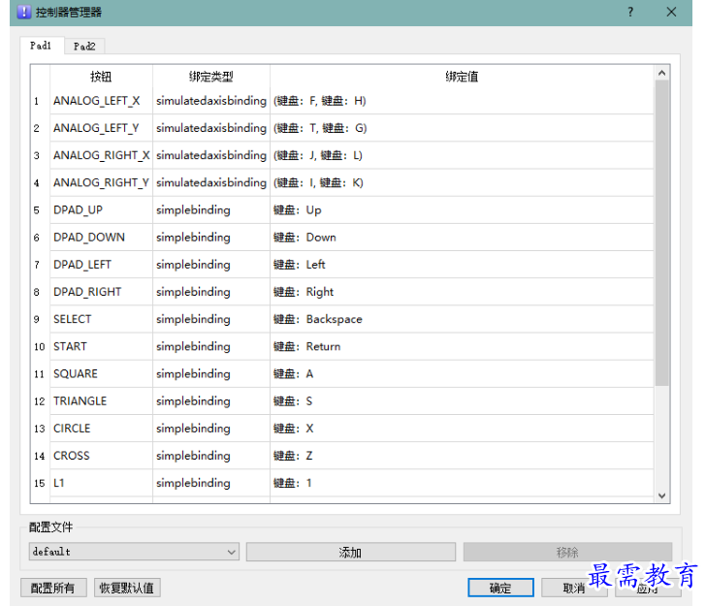Screen dimensions: 706x606
Task: Select the L1 button cell
Action: click(x=101, y=483)
